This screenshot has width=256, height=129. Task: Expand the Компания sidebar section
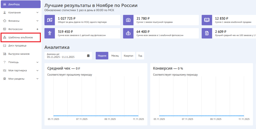click(37, 13)
